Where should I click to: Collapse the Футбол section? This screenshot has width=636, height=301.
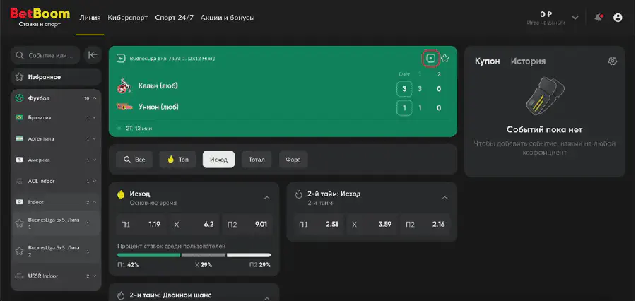(x=94, y=98)
